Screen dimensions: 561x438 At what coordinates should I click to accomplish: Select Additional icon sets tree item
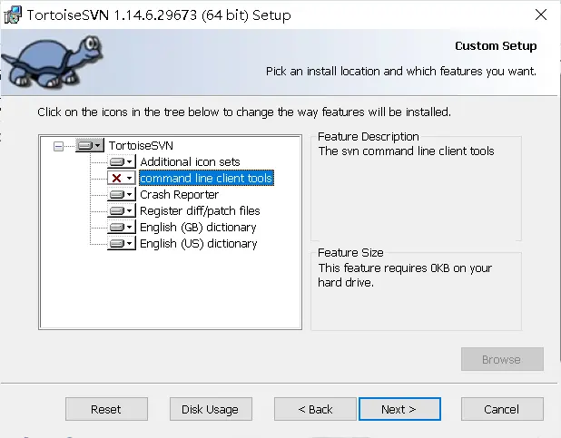click(x=190, y=161)
